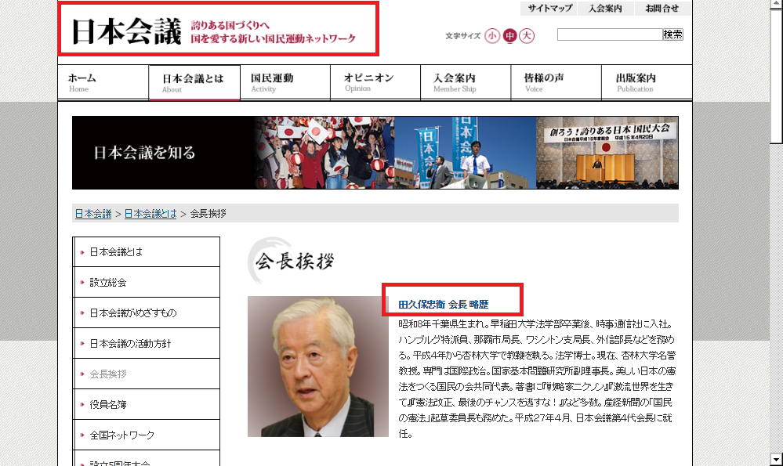Open 皆様の声 Voice tab

click(x=556, y=83)
